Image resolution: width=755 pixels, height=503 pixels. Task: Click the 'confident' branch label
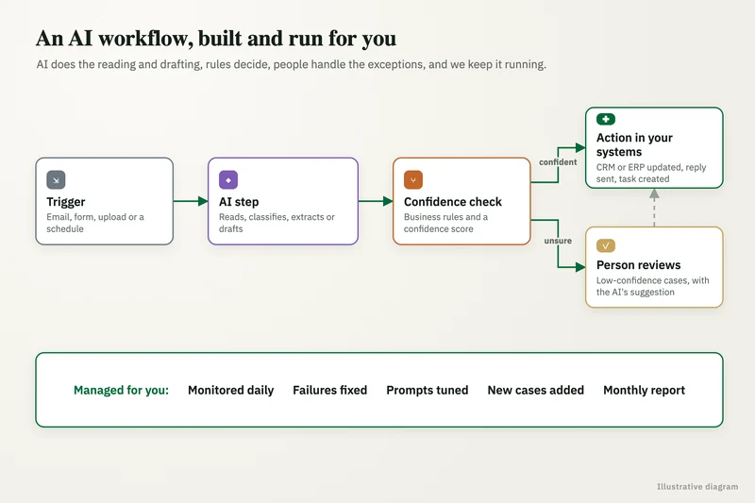tap(558, 162)
